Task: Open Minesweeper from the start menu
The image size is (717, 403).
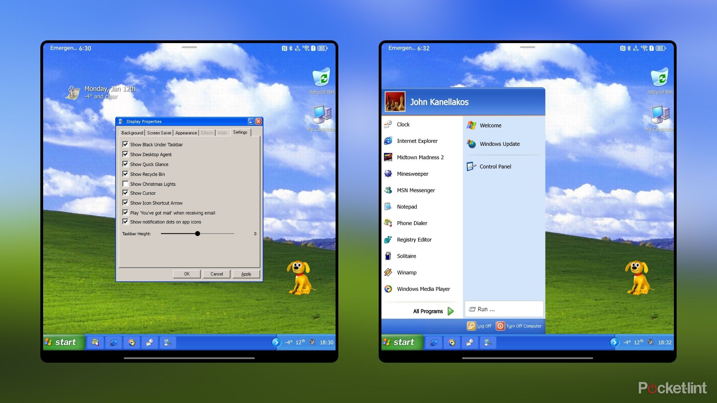Action: (x=412, y=174)
